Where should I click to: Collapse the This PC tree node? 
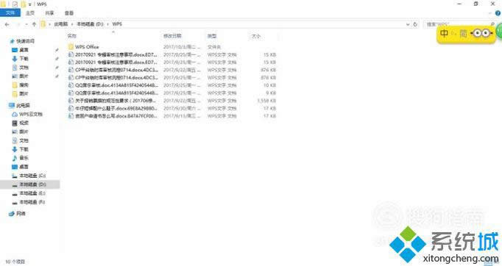coord(5,106)
